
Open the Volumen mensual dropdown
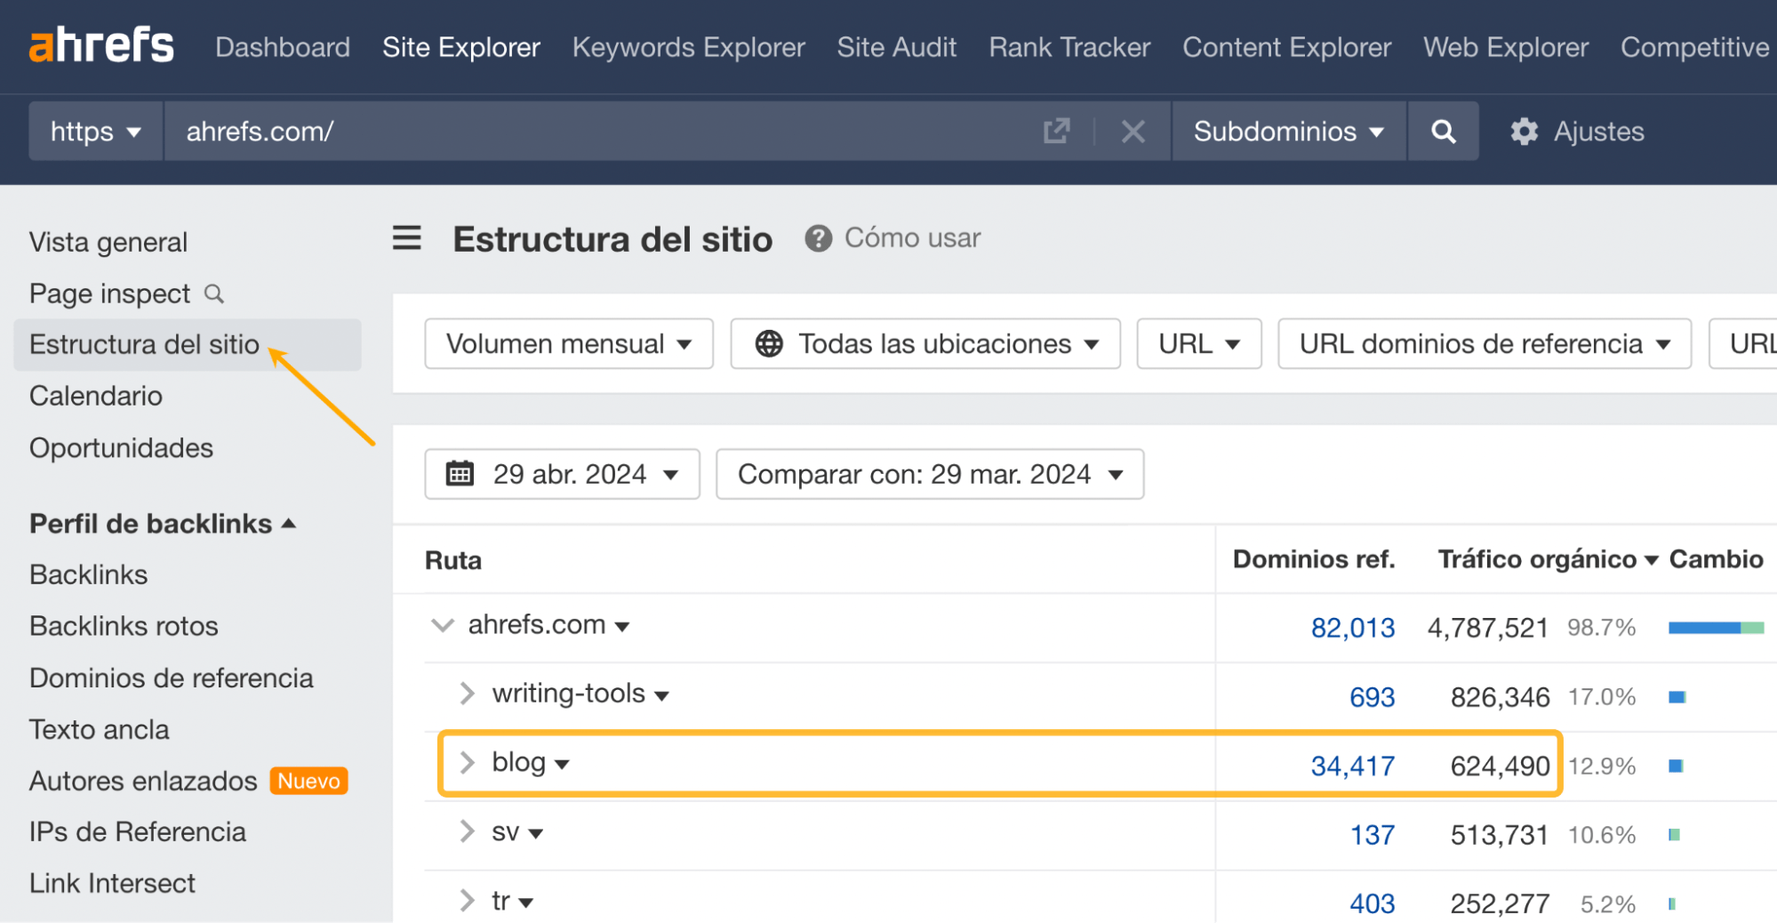pyautogui.click(x=568, y=343)
